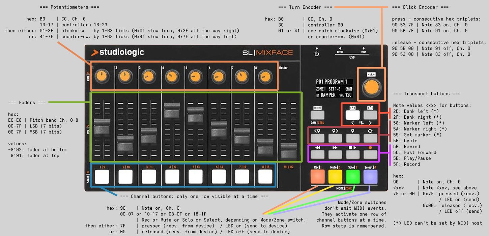
Task: Click the CTRL badge on the display
Action: pos(349,89)
